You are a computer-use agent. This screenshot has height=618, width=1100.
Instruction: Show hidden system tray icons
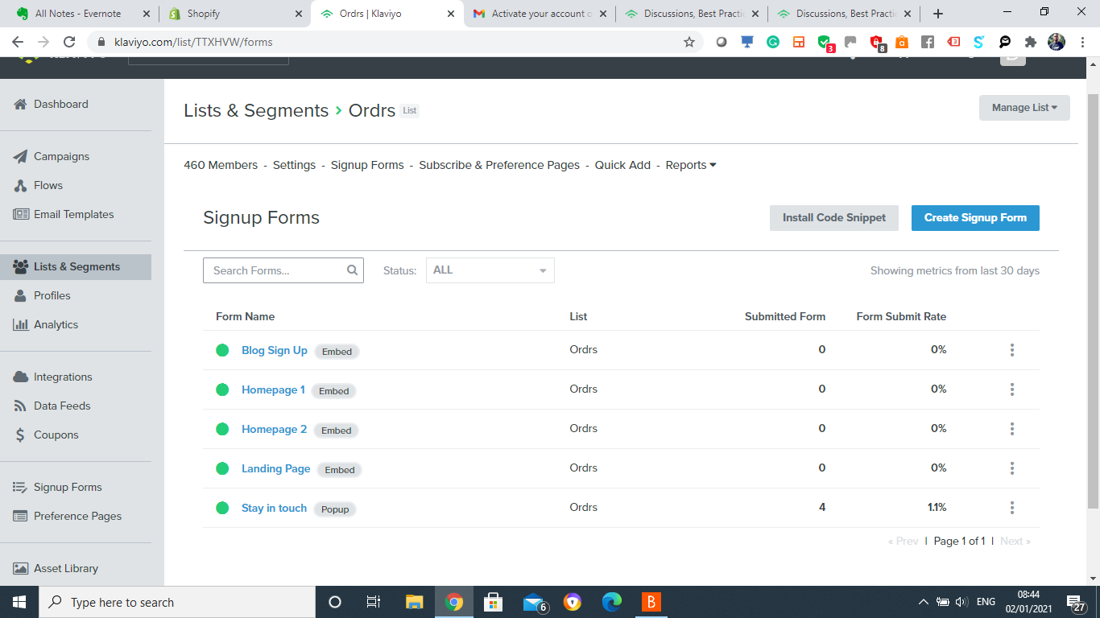click(923, 602)
